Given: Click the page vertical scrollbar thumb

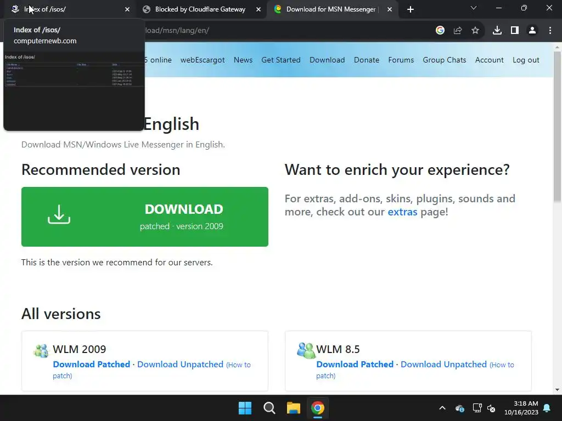Looking at the screenshot, I should (x=558, y=127).
